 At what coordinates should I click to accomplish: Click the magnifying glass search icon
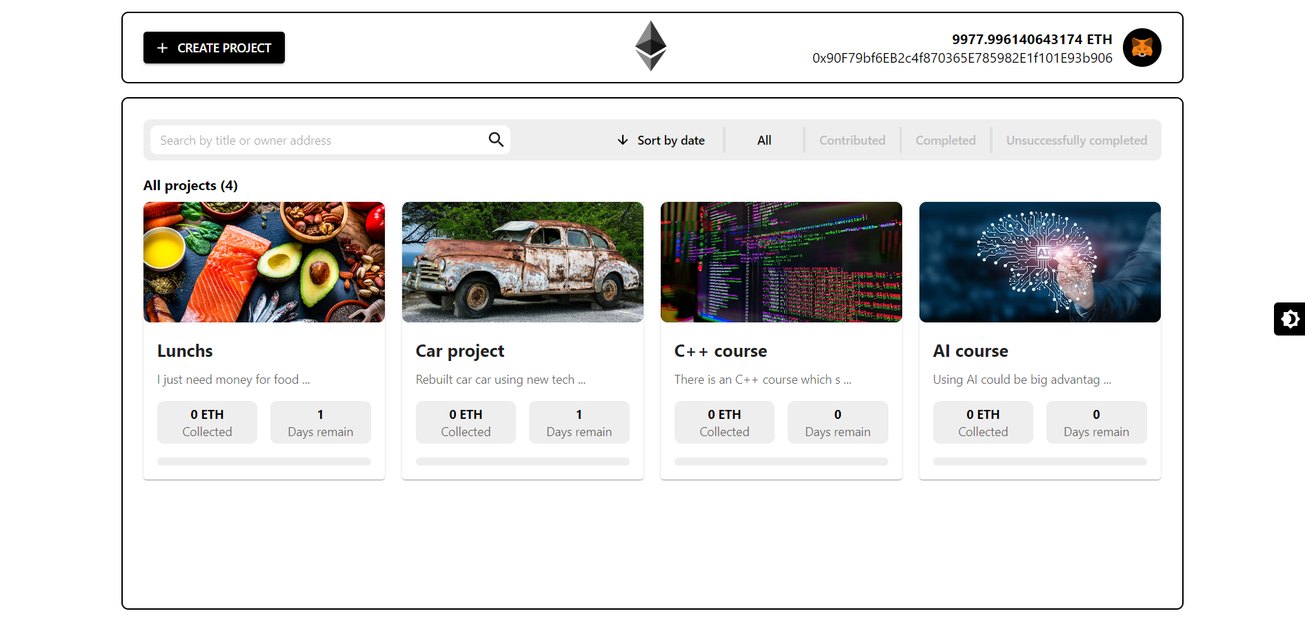pyautogui.click(x=496, y=140)
